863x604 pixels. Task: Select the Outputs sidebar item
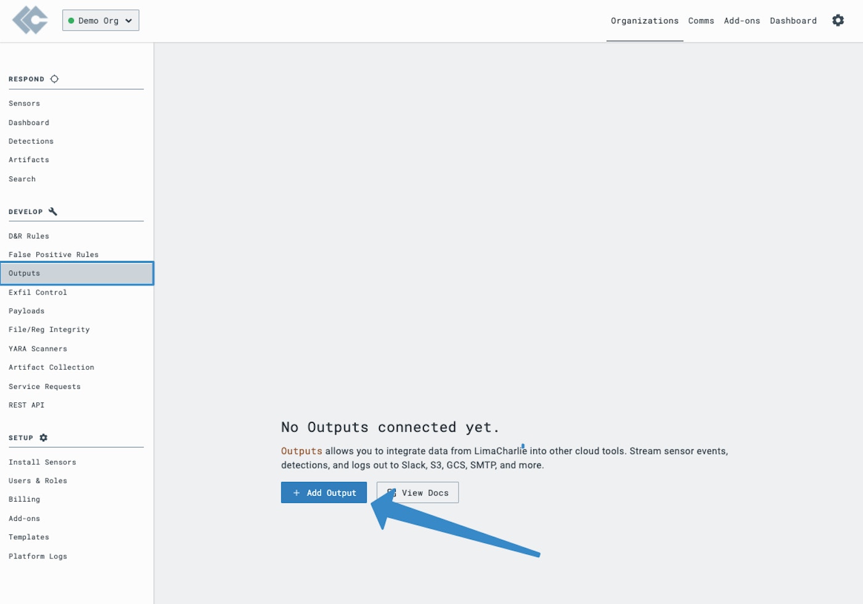[25, 273]
